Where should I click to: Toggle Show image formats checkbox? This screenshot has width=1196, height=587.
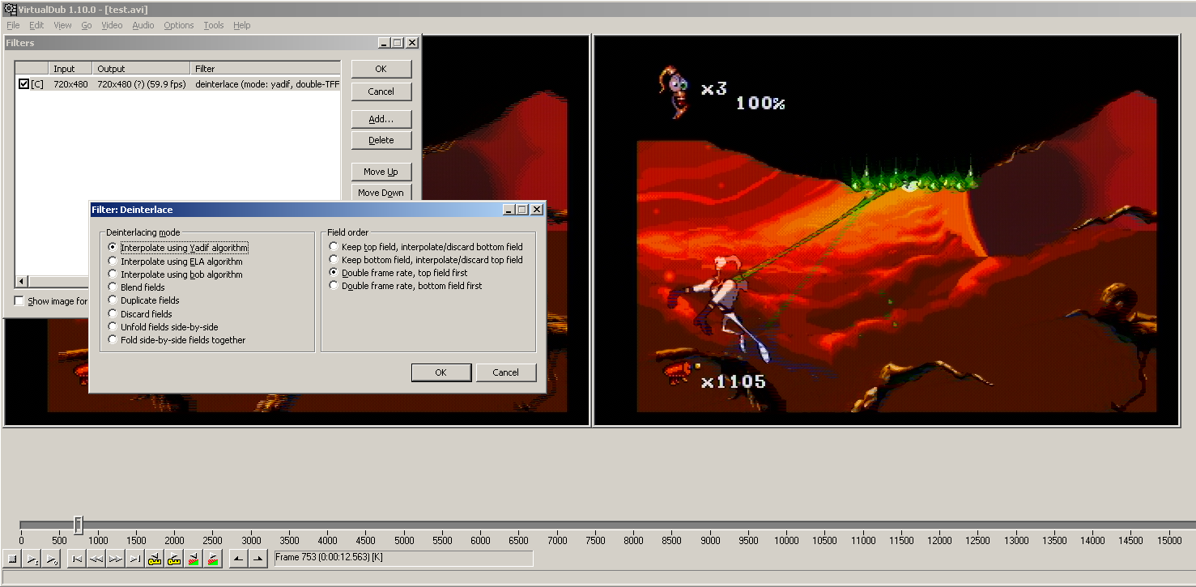point(19,301)
